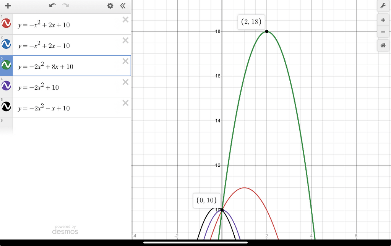The image size is (391, 246).
Task: Toggle visibility of red curve expression 1
Action: tap(6, 23)
